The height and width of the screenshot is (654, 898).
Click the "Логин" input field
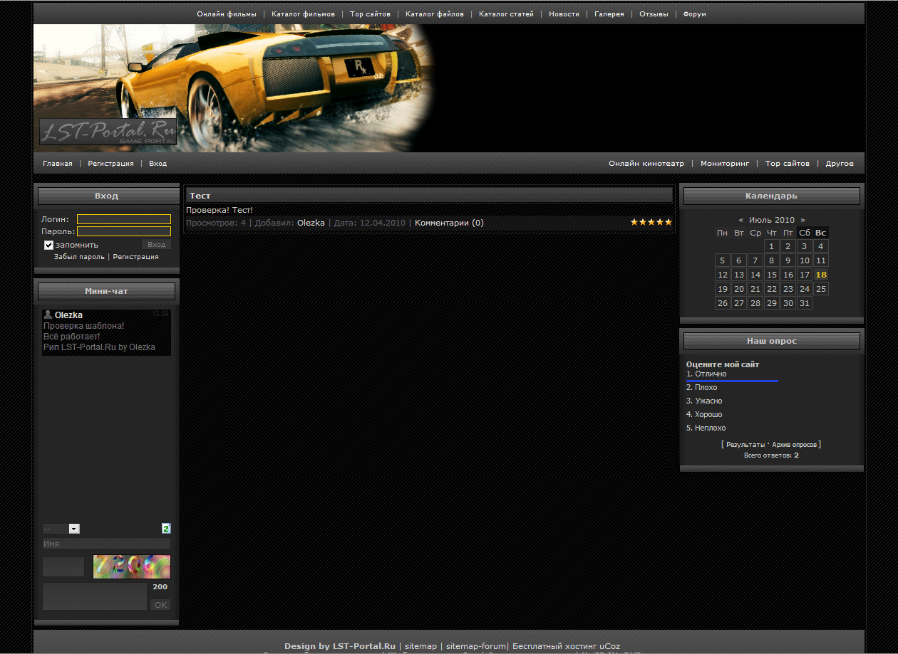pos(124,219)
